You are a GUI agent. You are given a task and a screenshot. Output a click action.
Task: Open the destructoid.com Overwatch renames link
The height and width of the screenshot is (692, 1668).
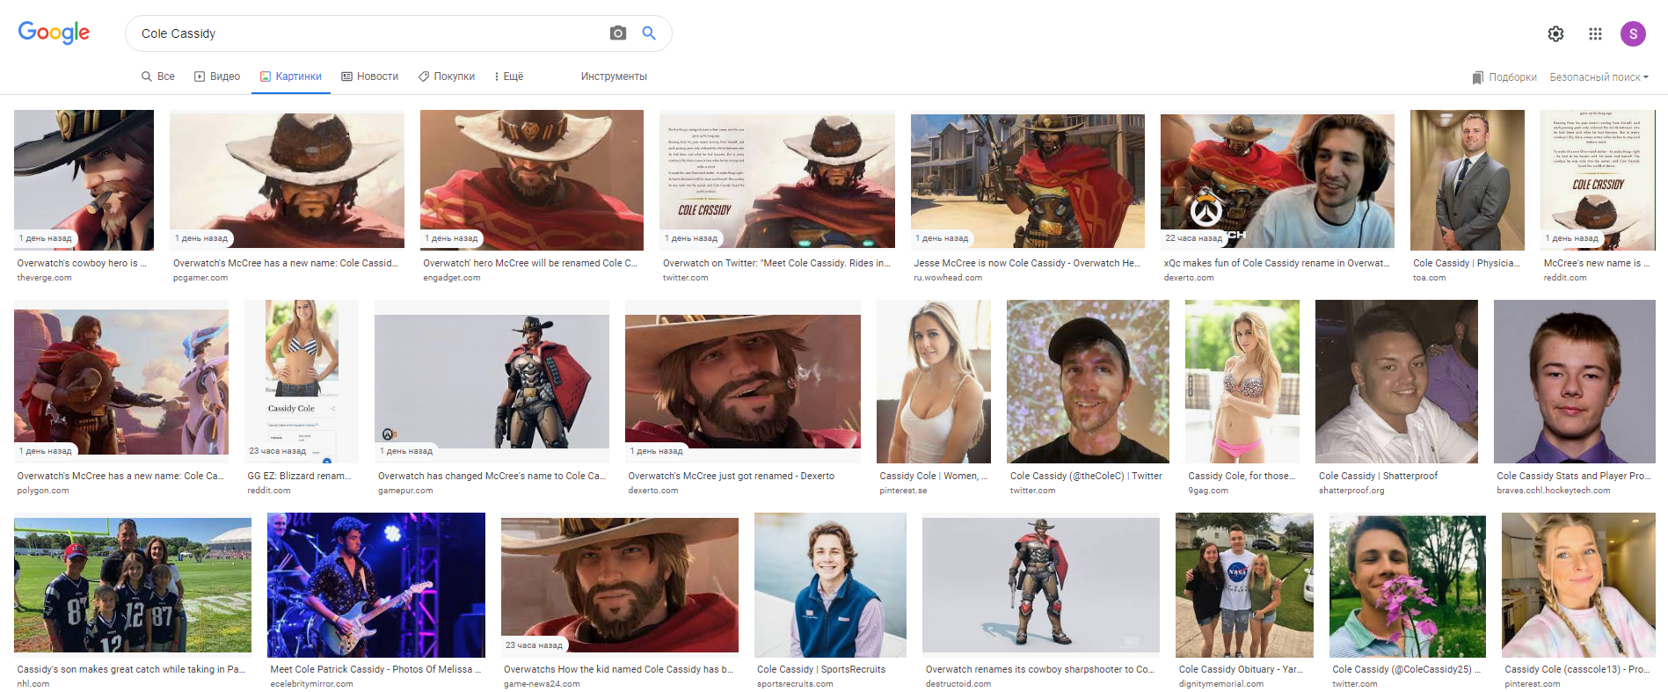click(x=1039, y=669)
